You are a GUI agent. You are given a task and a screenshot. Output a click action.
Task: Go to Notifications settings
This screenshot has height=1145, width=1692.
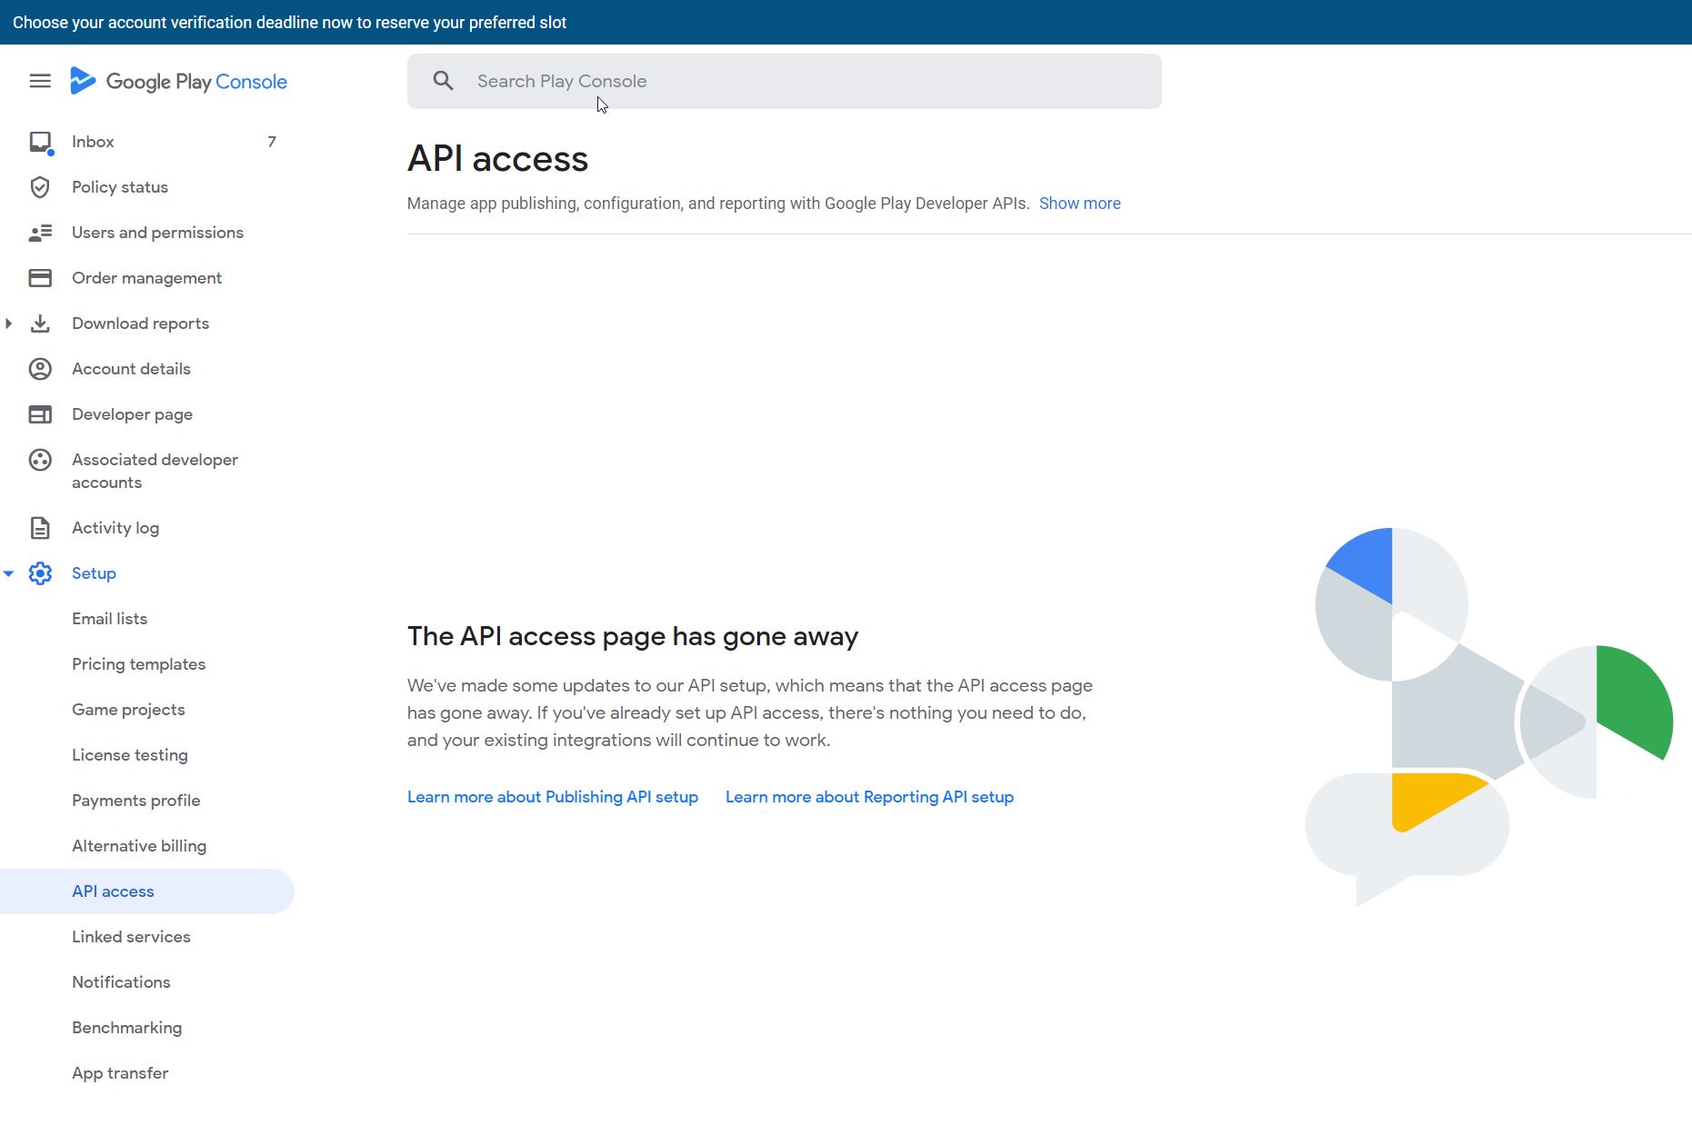[121, 982]
